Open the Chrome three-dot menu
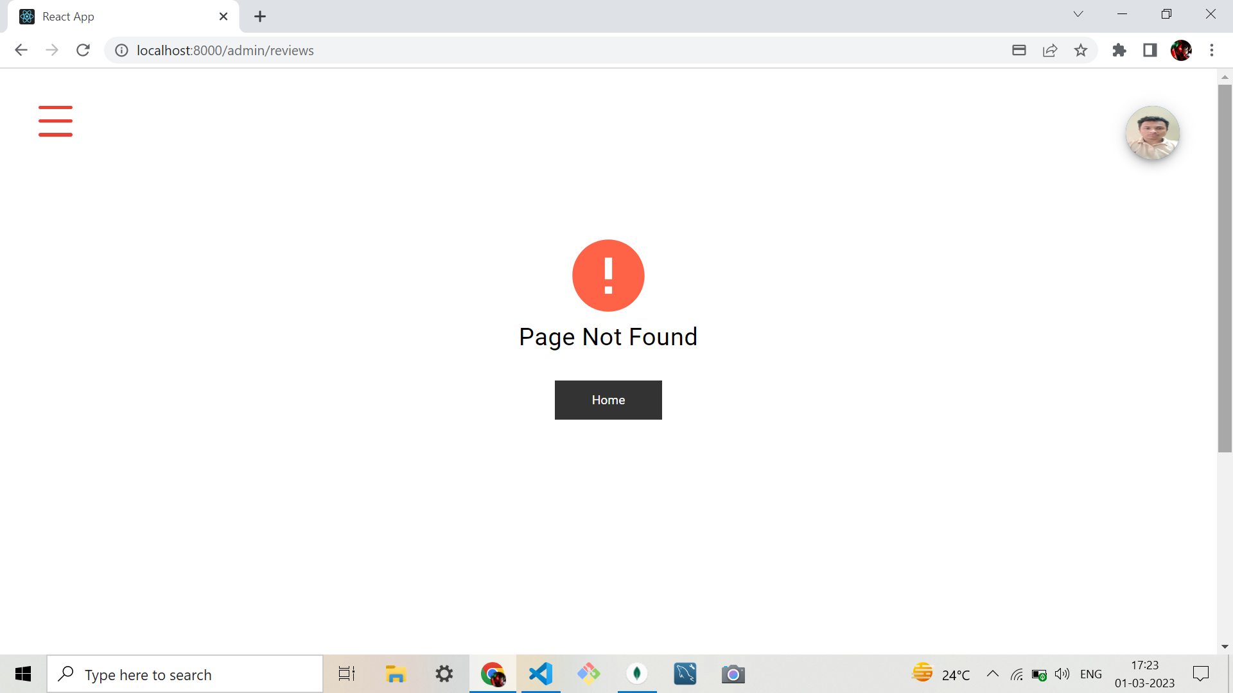 point(1212,50)
